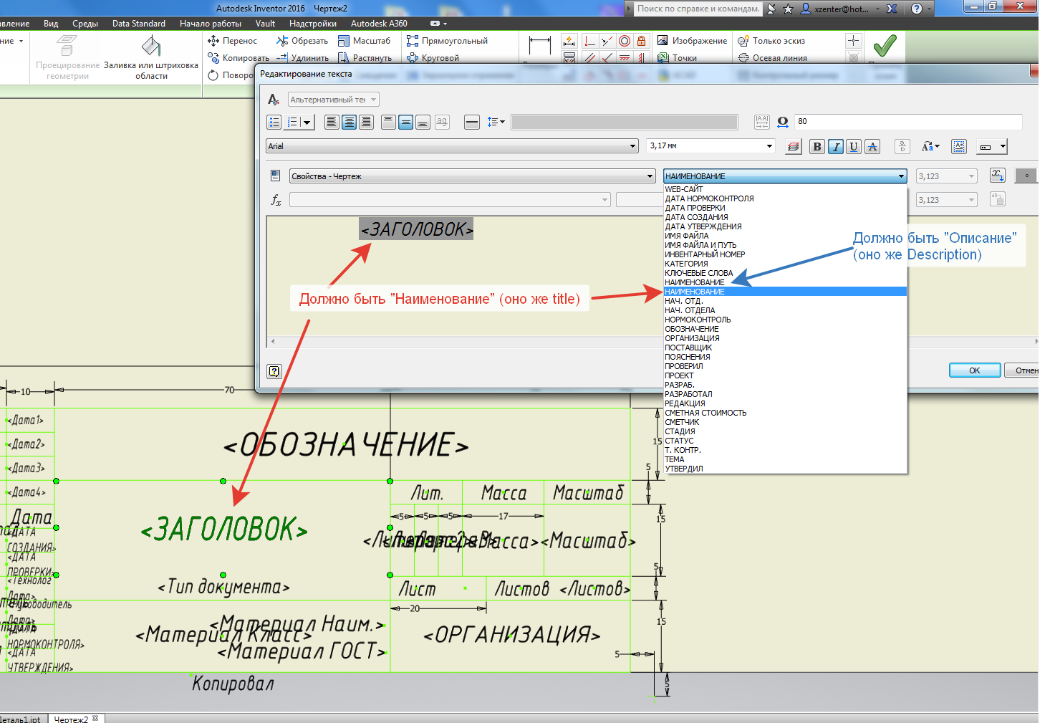The image size is (1055, 723).
Task: Toggle Осевая линия format
Action: [772, 58]
